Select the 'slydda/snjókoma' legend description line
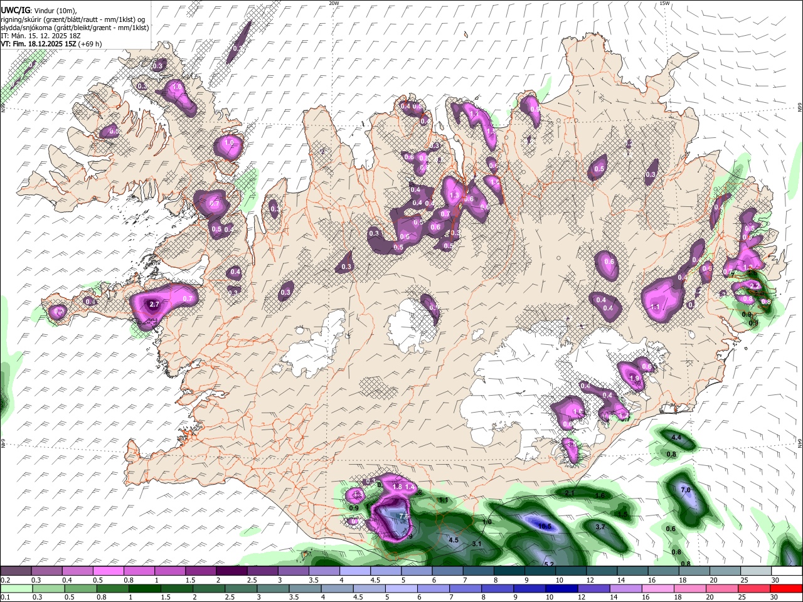This screenshot has height=602, width=803. point(75,28)
